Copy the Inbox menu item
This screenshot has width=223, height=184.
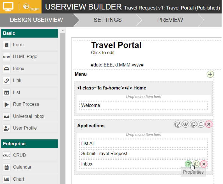[x=196, y=164]
